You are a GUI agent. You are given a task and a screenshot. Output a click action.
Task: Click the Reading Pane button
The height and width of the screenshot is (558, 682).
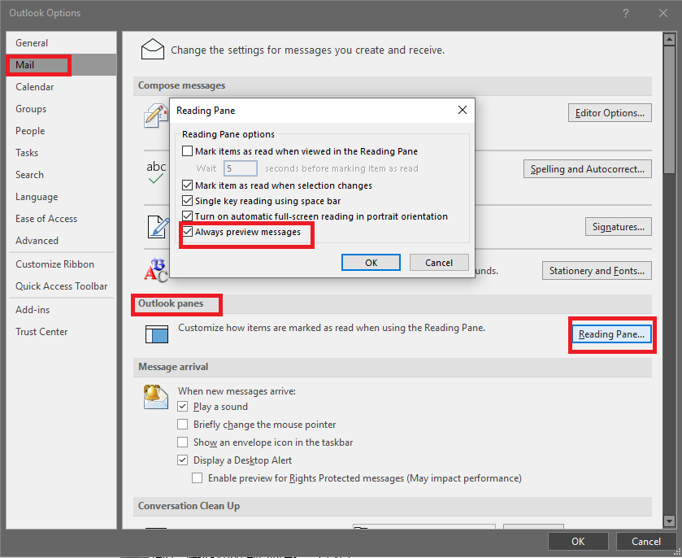coord(611,334)
